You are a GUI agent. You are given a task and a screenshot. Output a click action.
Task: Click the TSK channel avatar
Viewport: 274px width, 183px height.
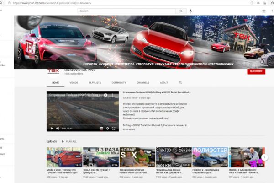click(x=53, y=72)
